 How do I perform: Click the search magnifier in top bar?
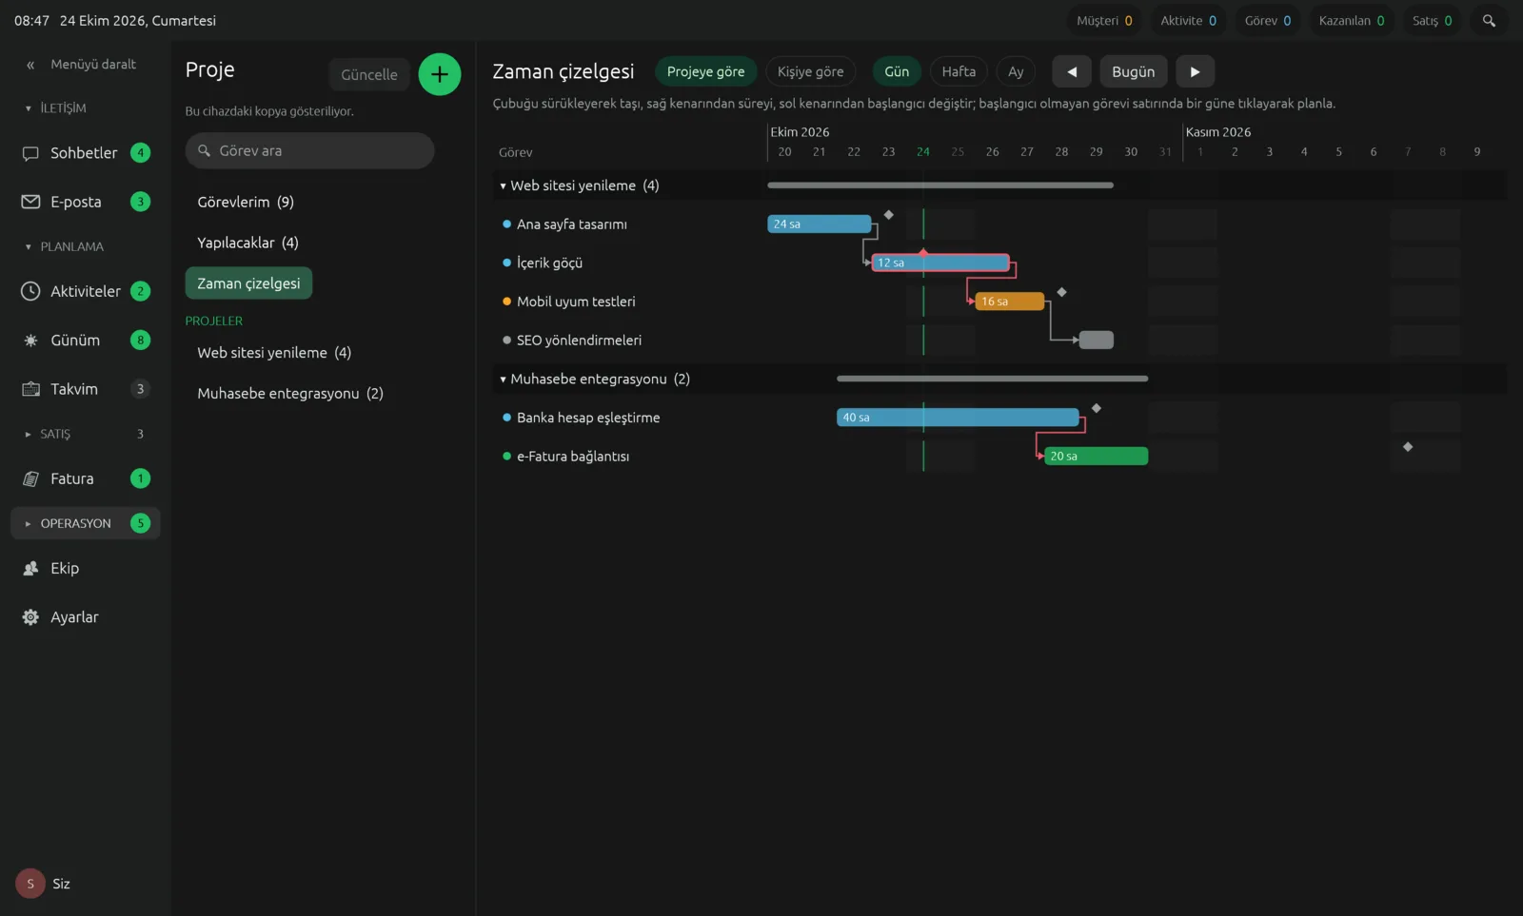pyautogui.click(x=1489, y=21)
